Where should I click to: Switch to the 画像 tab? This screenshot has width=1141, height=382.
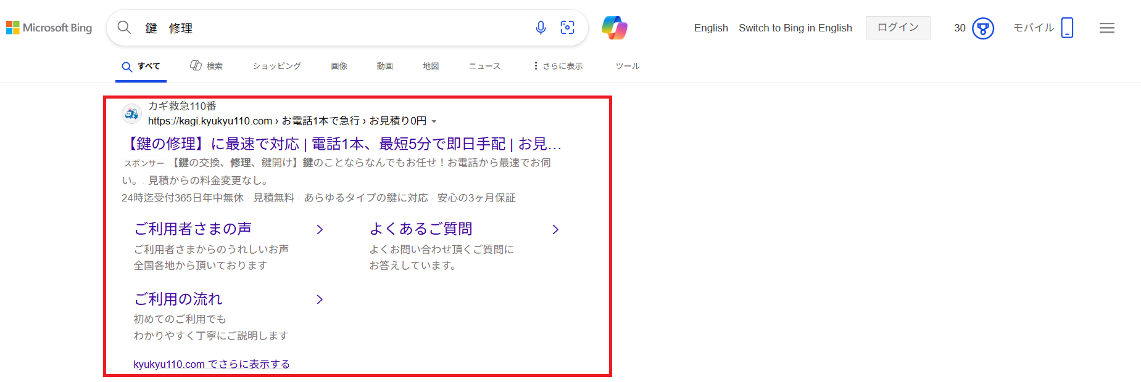(339, 66)
